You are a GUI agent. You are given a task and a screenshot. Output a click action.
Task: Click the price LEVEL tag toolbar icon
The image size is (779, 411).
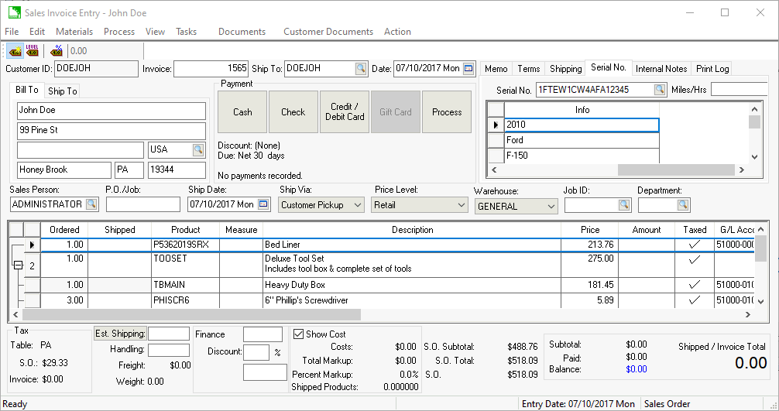tap(33, 51)
